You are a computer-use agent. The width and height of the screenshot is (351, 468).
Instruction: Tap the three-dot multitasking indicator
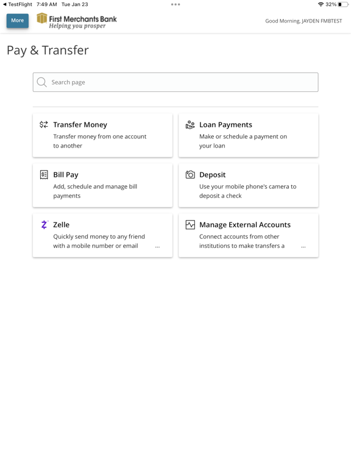175,4
